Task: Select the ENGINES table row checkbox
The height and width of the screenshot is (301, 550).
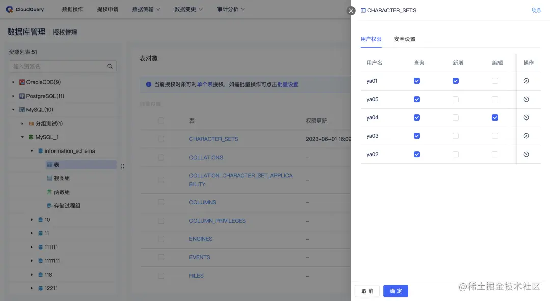Action: point(161,239)
